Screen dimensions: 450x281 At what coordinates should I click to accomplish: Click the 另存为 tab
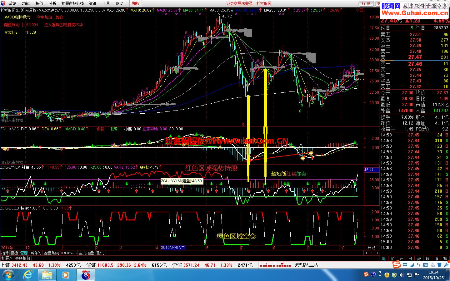(36, 253)
